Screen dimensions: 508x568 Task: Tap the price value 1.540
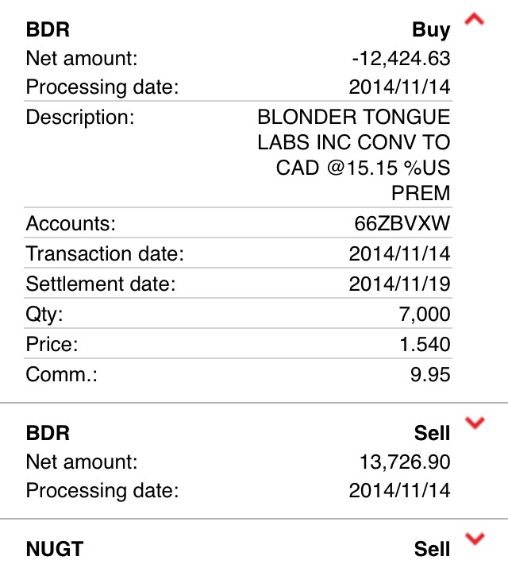424,344
